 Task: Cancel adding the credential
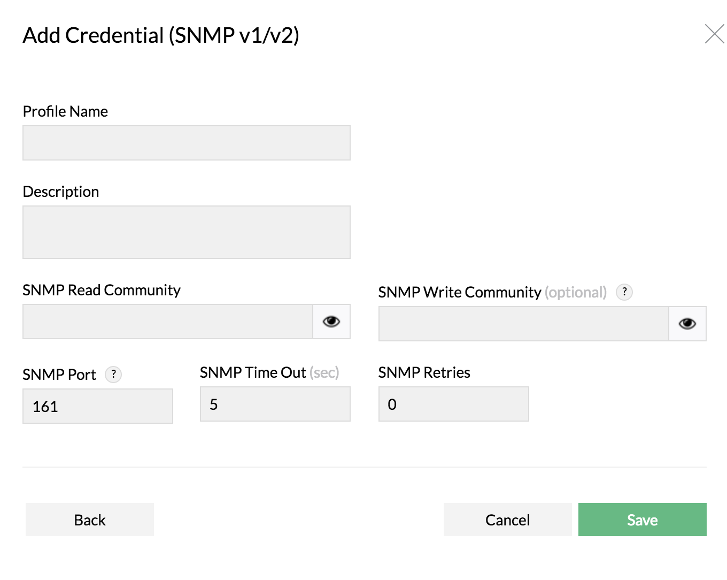tap(507, 520)
